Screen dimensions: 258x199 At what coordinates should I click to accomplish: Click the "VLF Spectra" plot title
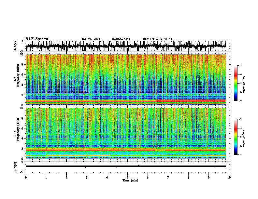[37, 39]
